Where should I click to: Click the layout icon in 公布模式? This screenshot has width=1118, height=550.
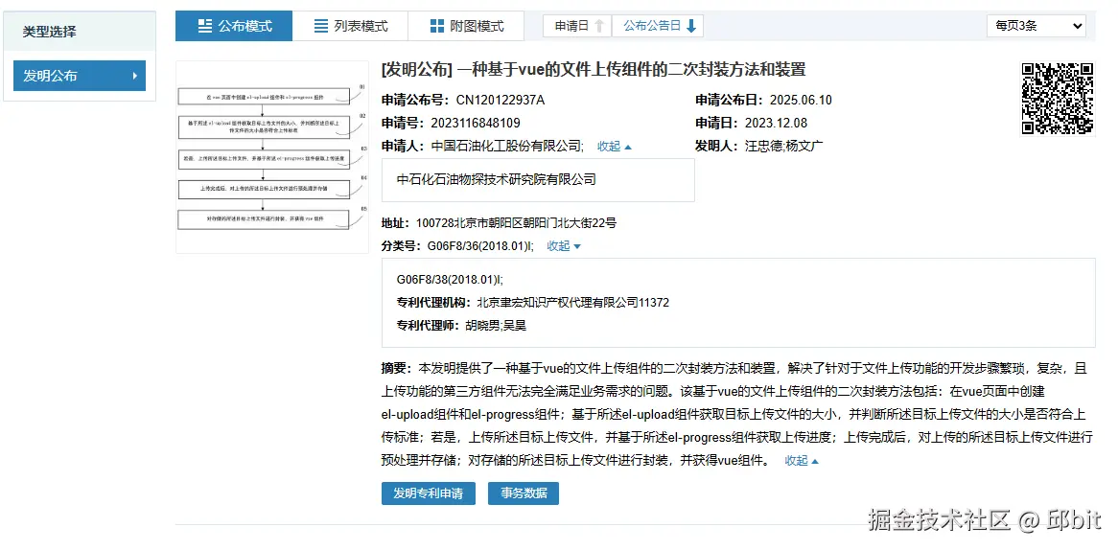(205, 26)
